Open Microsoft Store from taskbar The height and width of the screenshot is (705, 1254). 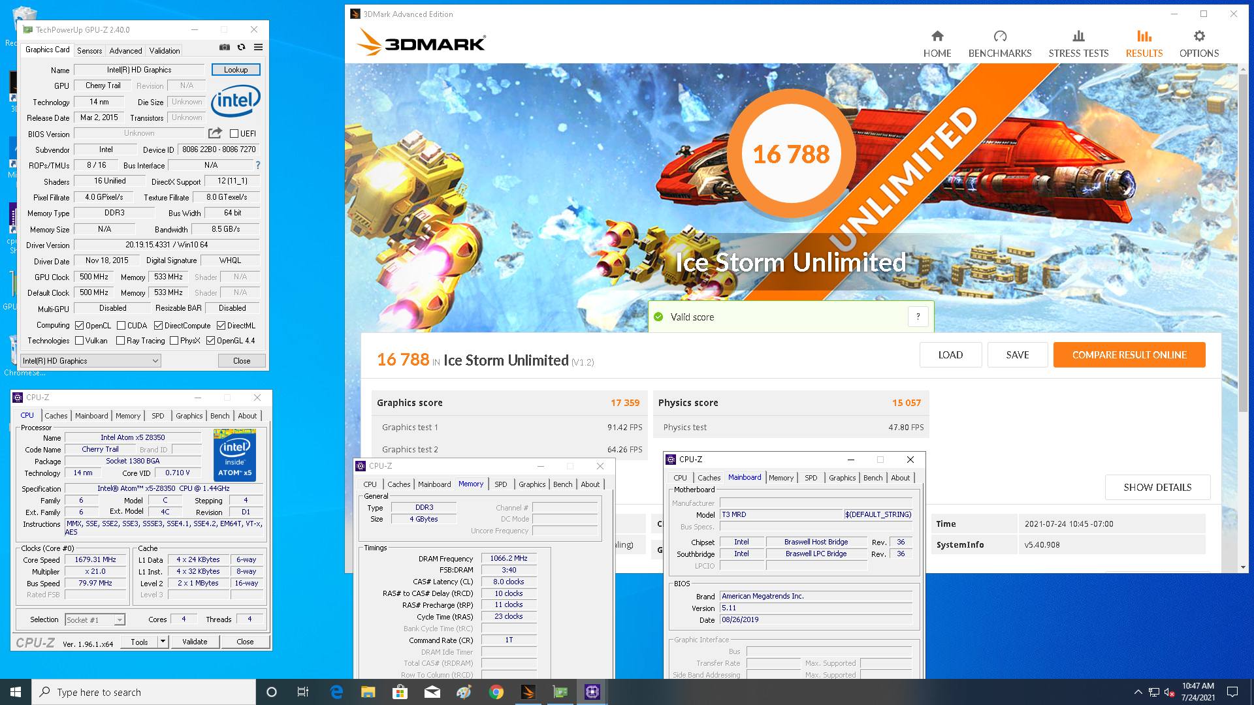click(400, 692)
